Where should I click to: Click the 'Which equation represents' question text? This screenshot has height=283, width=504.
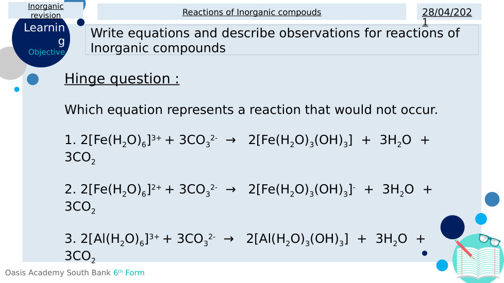(x=251, y=110)
